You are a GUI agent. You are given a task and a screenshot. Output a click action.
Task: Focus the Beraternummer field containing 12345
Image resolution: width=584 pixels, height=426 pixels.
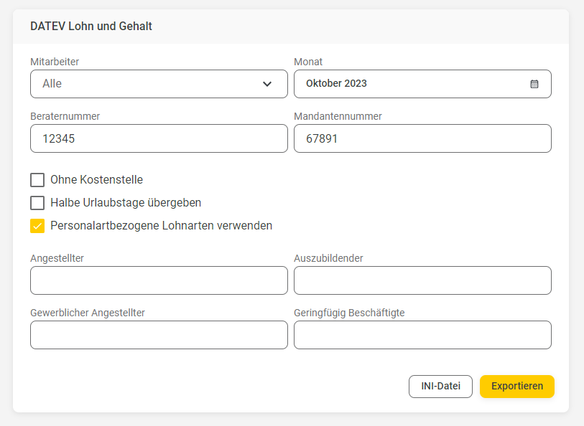point(159,138)
